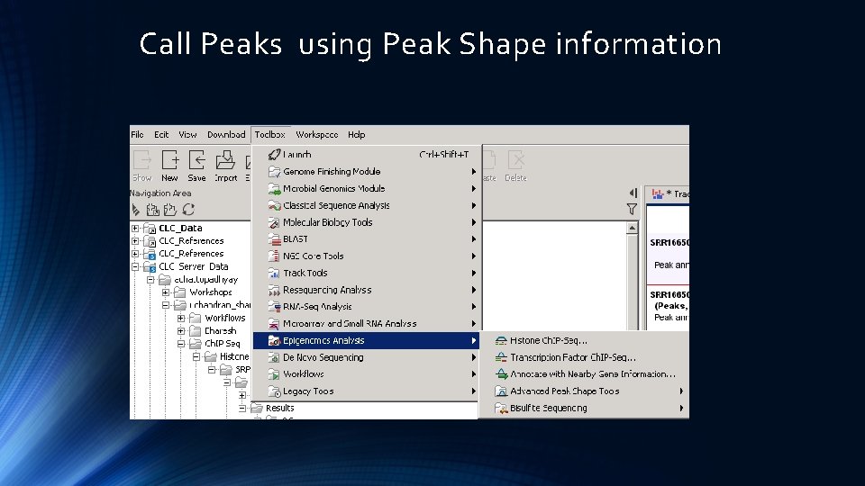Click the filter funnel icon
The width and height of the screenshot is (865, 486).
coord(632,209)
